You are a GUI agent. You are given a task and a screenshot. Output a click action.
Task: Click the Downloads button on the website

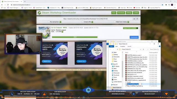121,13
